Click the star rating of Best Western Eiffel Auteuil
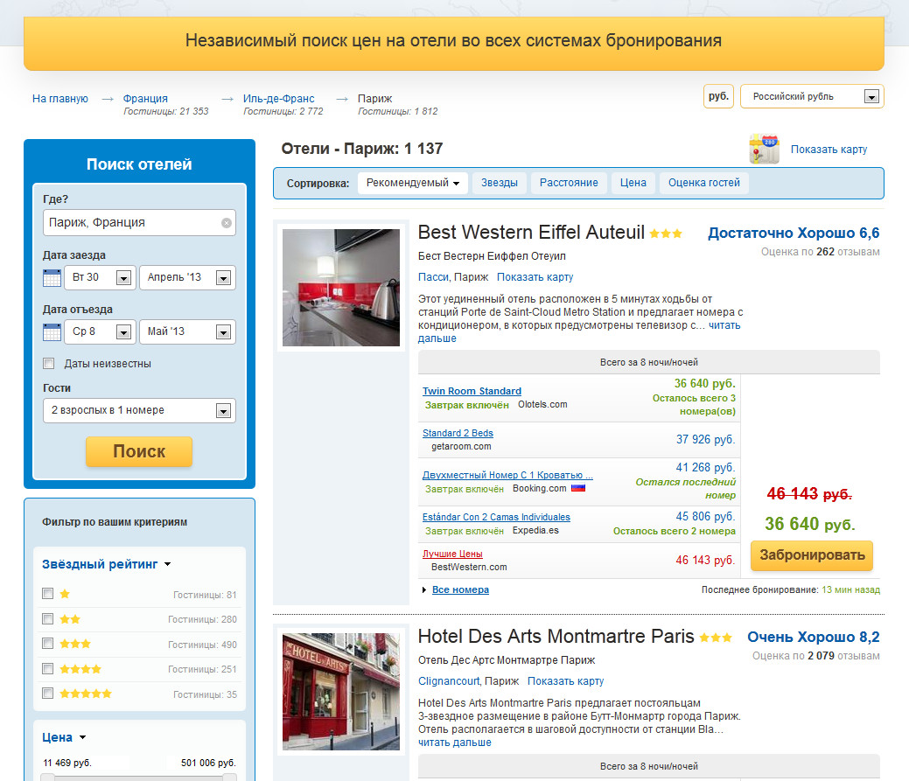909x781 pixels. 666,234
